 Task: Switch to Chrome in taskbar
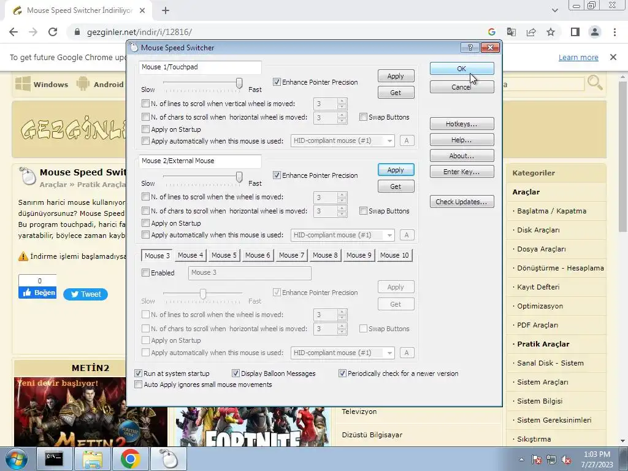[131, 459]
